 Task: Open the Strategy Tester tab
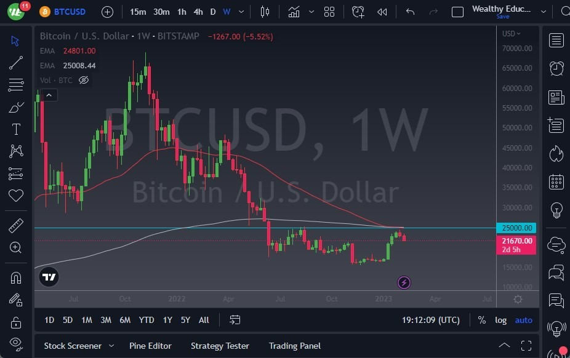tap(220, 346)
